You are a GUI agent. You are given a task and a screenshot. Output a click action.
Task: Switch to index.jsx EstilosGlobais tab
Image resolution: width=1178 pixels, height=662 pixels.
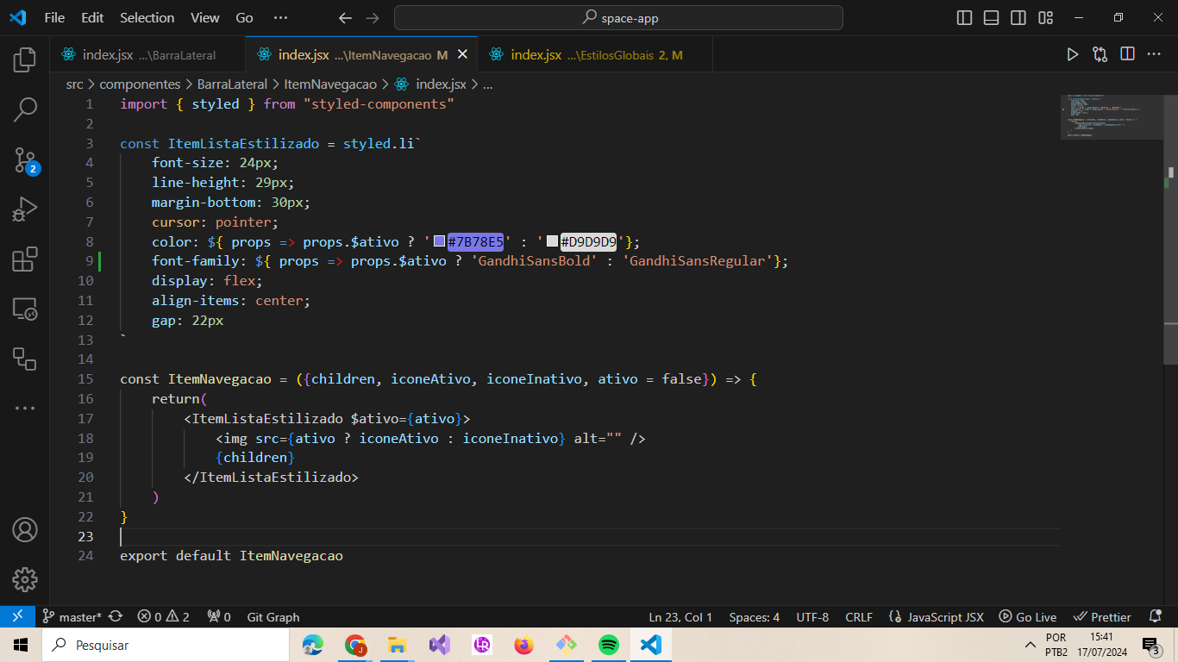595,54
